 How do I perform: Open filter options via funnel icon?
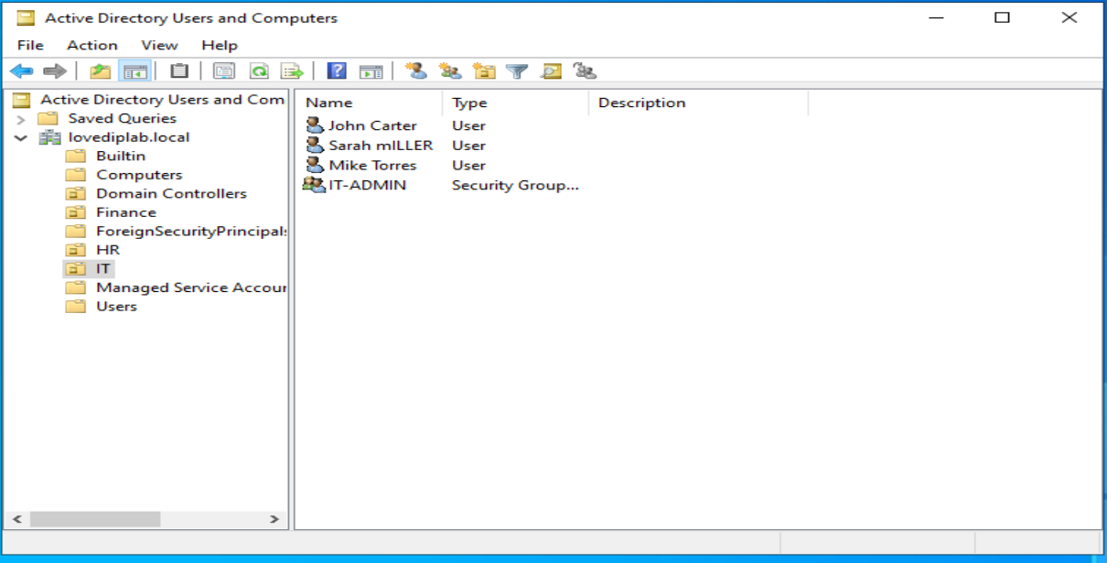(517, 71)
